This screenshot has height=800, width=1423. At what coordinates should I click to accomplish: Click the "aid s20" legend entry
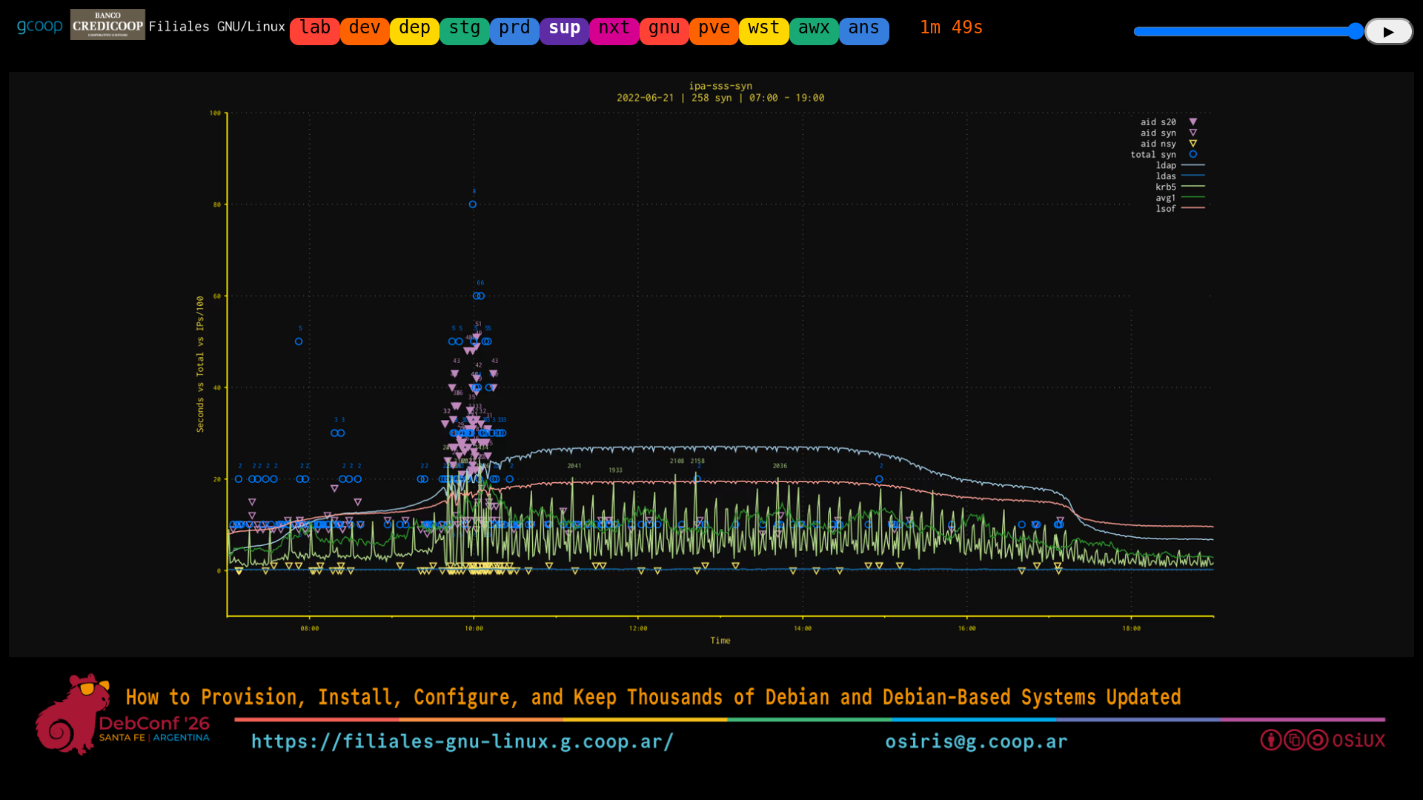tap(1169, 121)
